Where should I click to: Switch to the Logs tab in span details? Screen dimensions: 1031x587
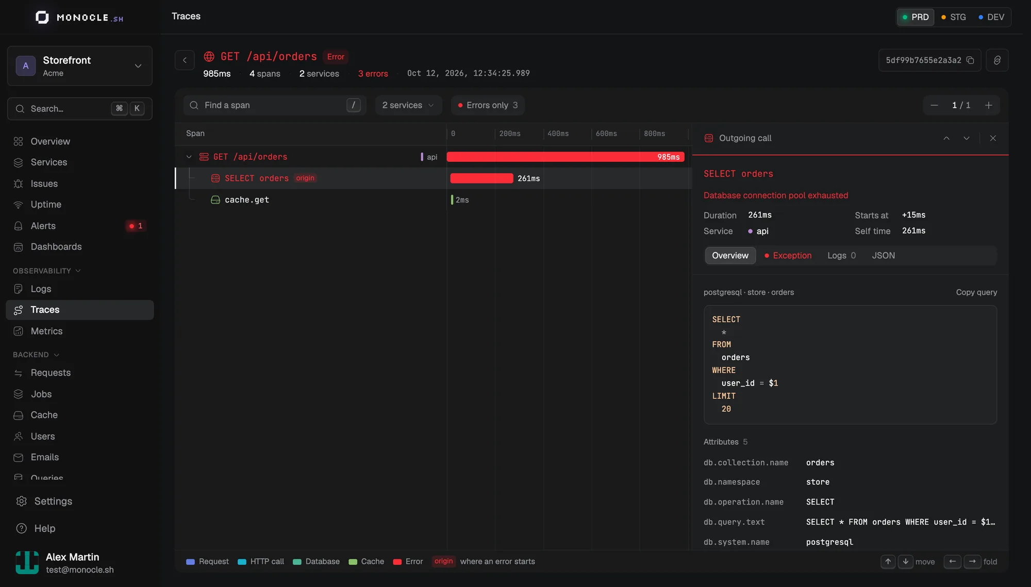click(x=841, y=256)
